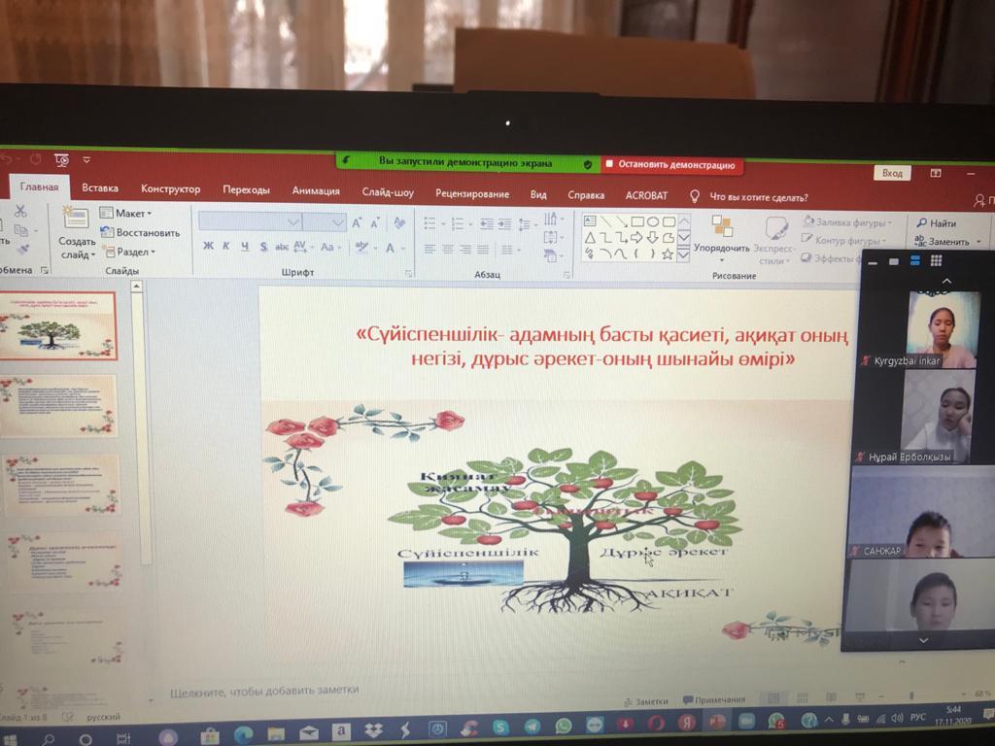Open the Анимация ribbon tab
Image resolution: width=995 pixels, height=746 pixels.
tap(316, 190)
